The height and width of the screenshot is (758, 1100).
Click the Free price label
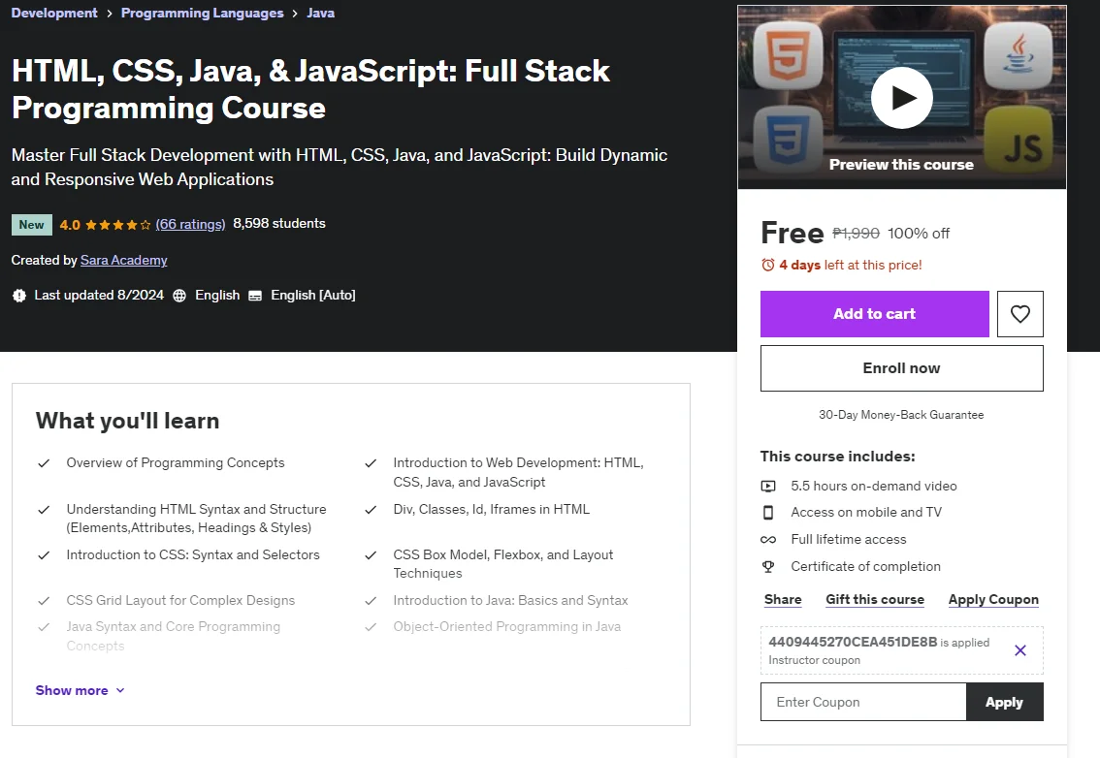tap(793, 233)
